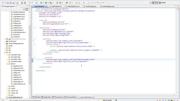180x101 pixels.
Task: Expand the values folder
Action: [7, 89]
